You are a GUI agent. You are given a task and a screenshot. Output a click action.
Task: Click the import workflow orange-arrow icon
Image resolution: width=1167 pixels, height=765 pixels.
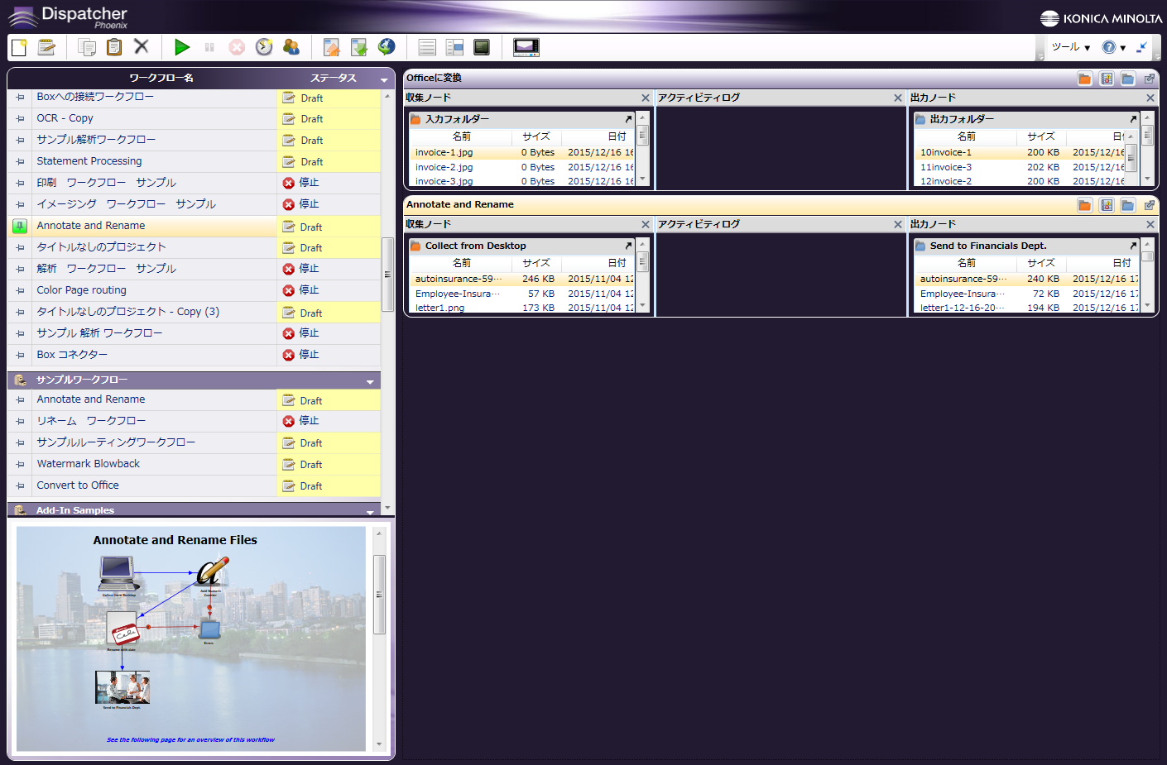tap(332, 47)
